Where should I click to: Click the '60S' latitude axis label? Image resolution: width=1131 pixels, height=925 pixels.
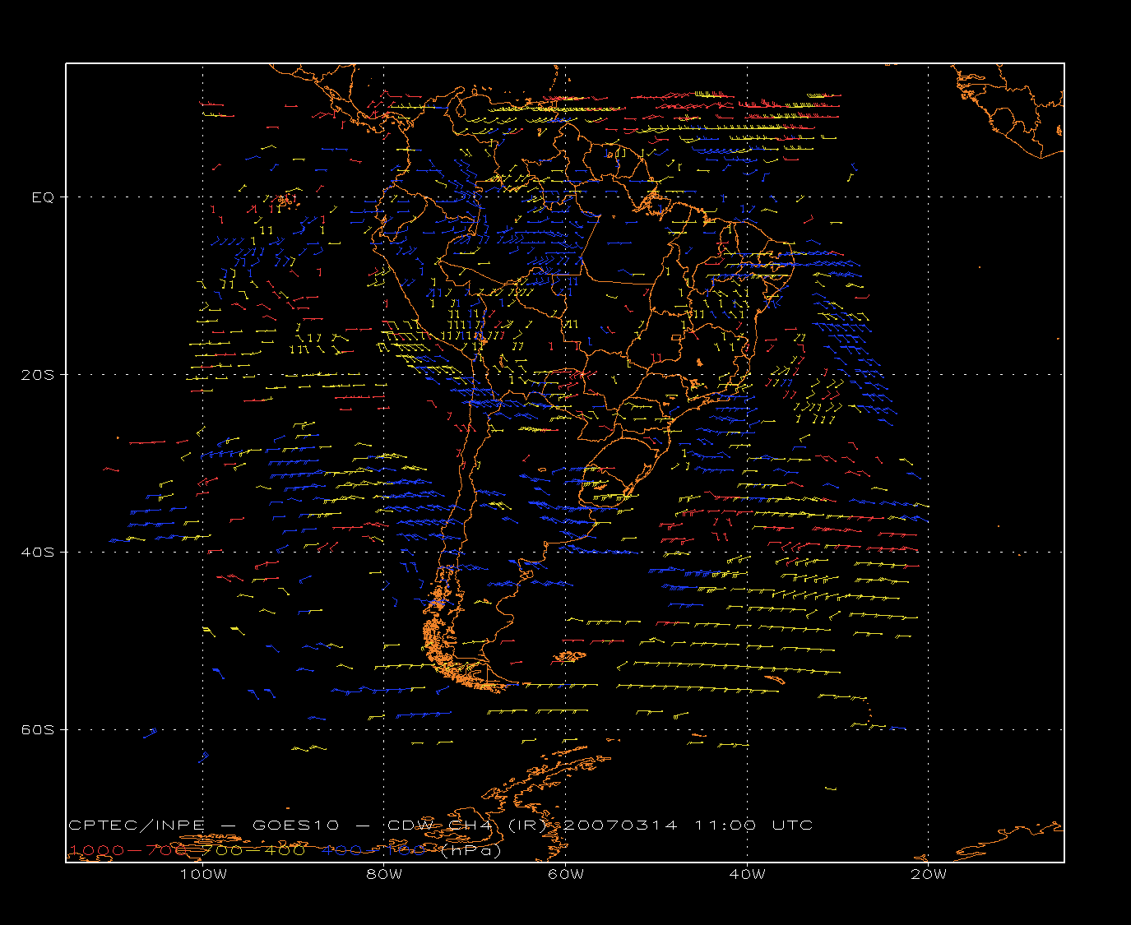pyautogui.click(x=38, y=730)
